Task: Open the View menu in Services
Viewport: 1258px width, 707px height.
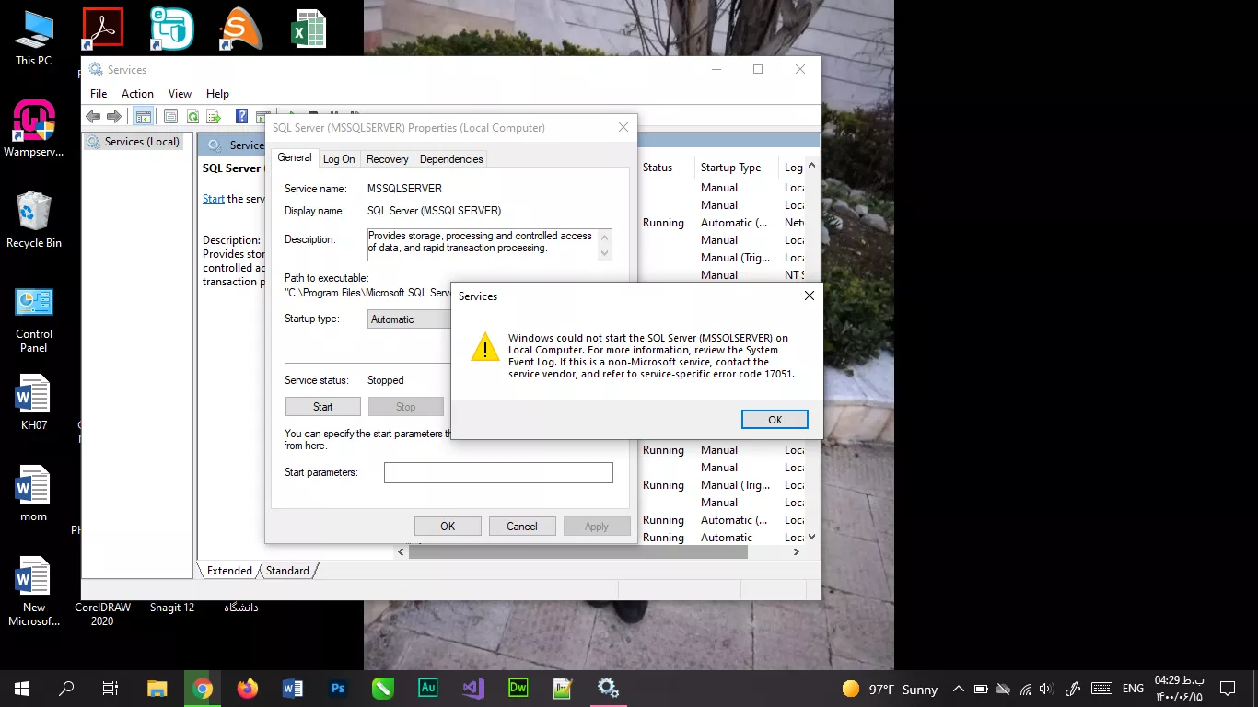Action: click(x=180, y=94)
